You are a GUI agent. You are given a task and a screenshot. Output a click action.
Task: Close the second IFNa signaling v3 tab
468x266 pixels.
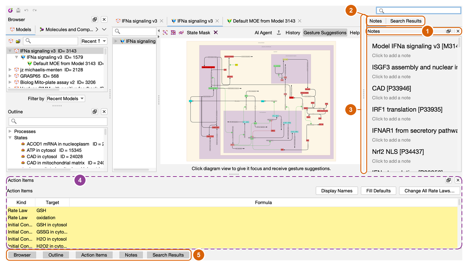pos(217,21)
